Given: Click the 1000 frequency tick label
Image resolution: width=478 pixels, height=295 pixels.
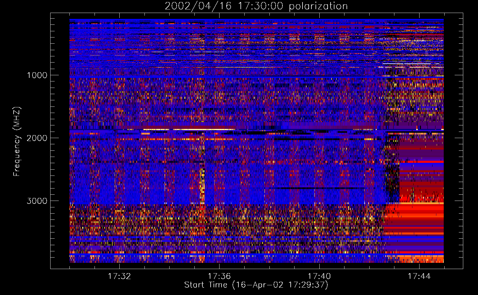Looking at the screenshot, I should [x=37, y=75].
